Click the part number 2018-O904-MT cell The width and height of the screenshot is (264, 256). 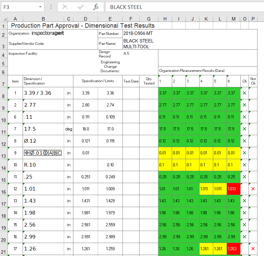click(138, 34)
